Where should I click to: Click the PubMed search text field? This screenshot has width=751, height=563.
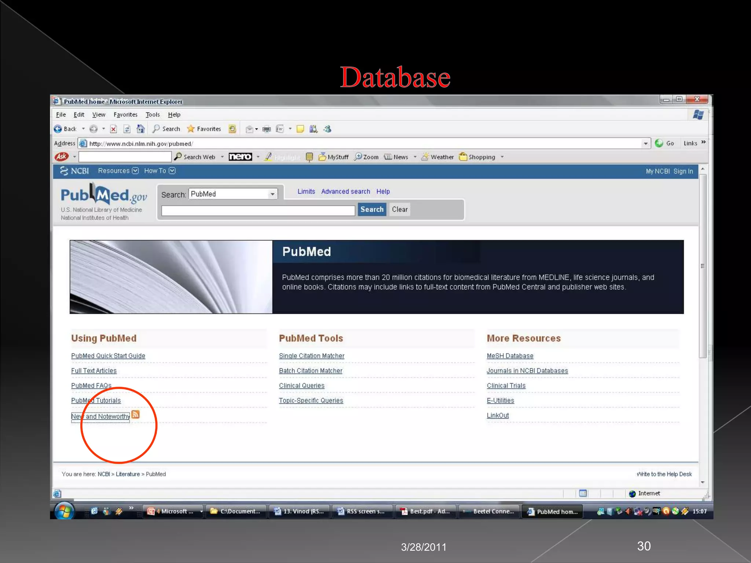click(x=258, y=210)
